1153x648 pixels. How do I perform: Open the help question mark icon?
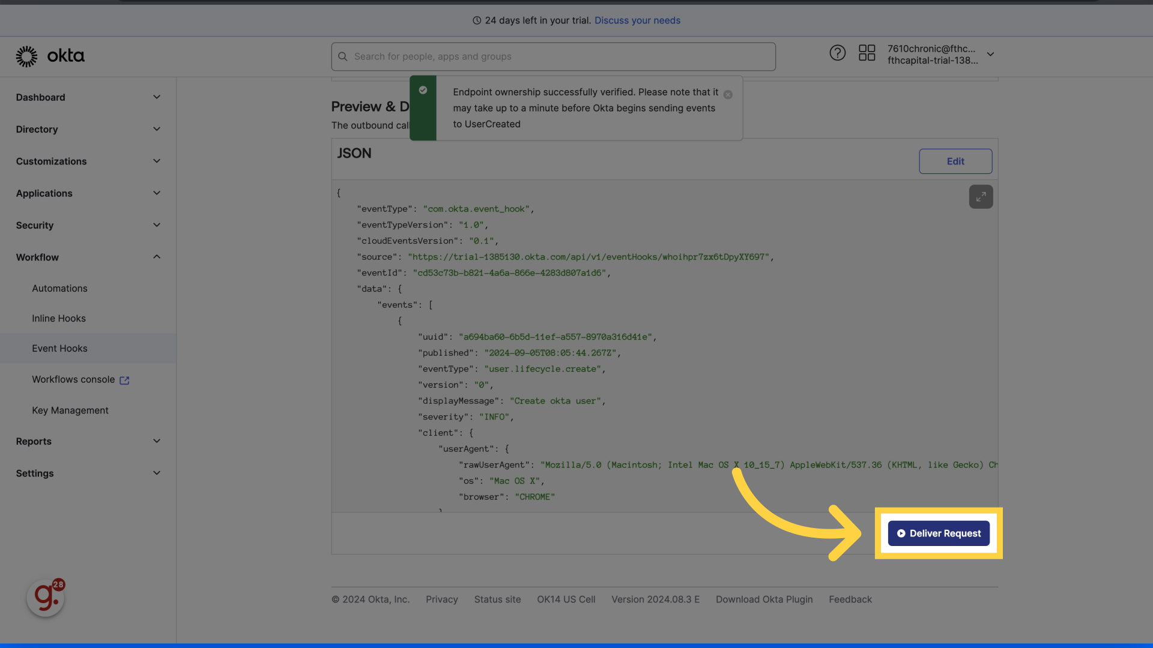click(x=837, y=53)
